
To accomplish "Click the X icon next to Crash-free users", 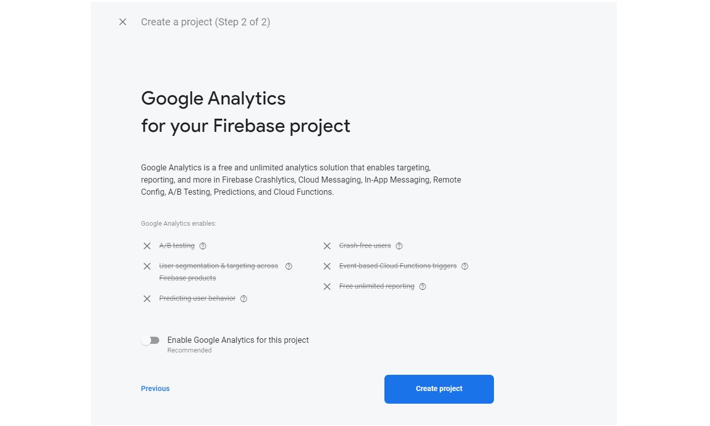I will click(327, 245).
